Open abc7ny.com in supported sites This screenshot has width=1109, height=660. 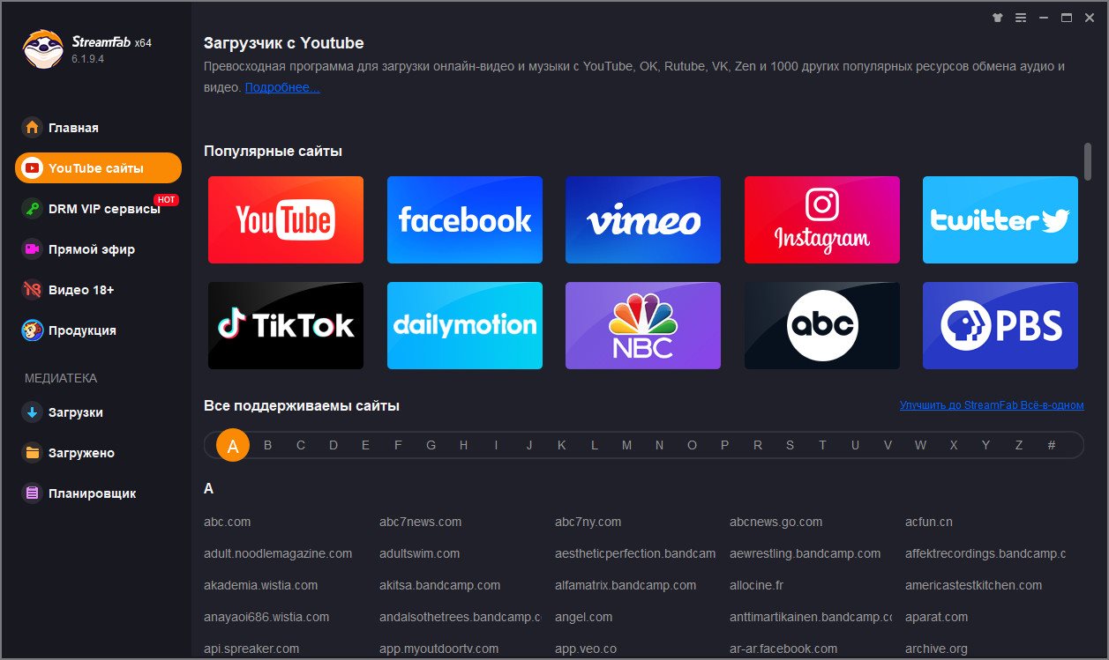[588, 522]
